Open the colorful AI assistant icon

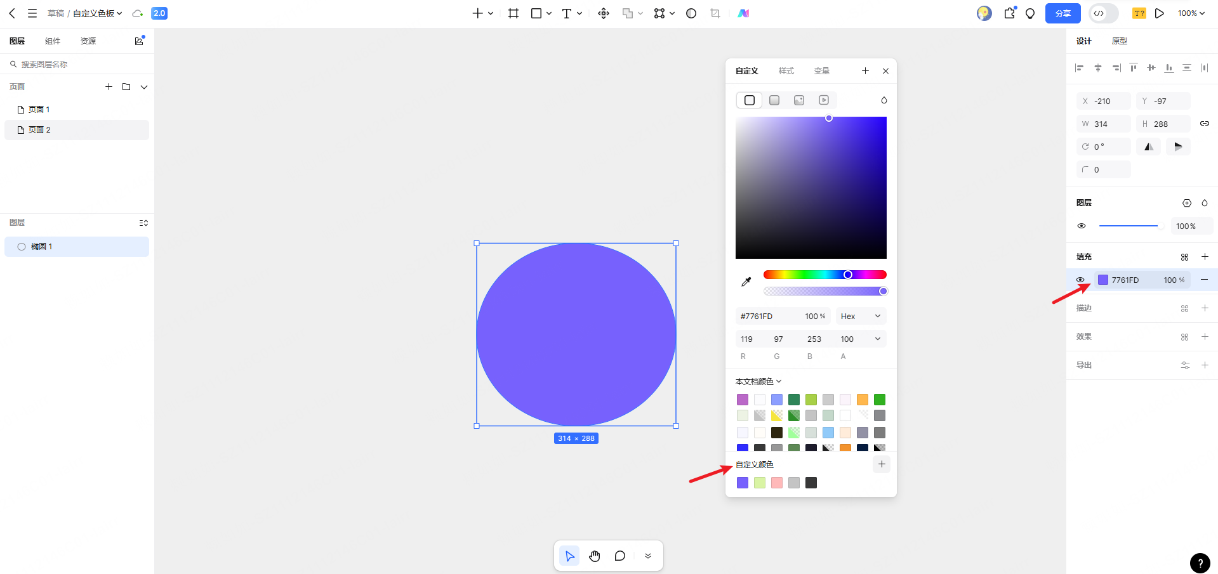click(x=743, y=13)
